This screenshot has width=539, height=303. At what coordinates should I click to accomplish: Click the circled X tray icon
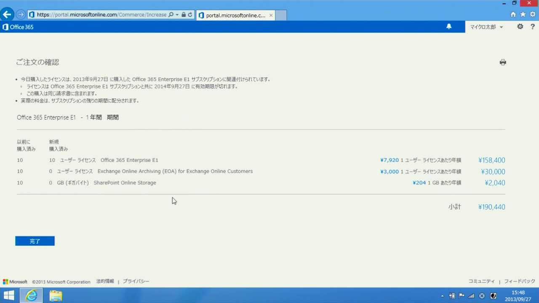coord(482,296)
